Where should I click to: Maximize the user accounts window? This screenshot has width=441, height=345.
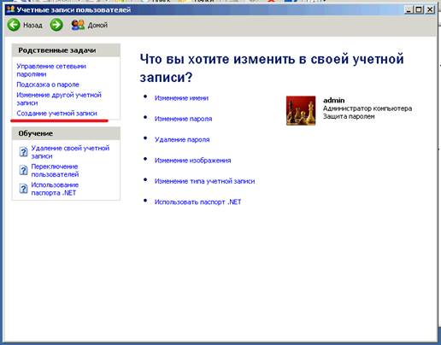click(419, 9)
